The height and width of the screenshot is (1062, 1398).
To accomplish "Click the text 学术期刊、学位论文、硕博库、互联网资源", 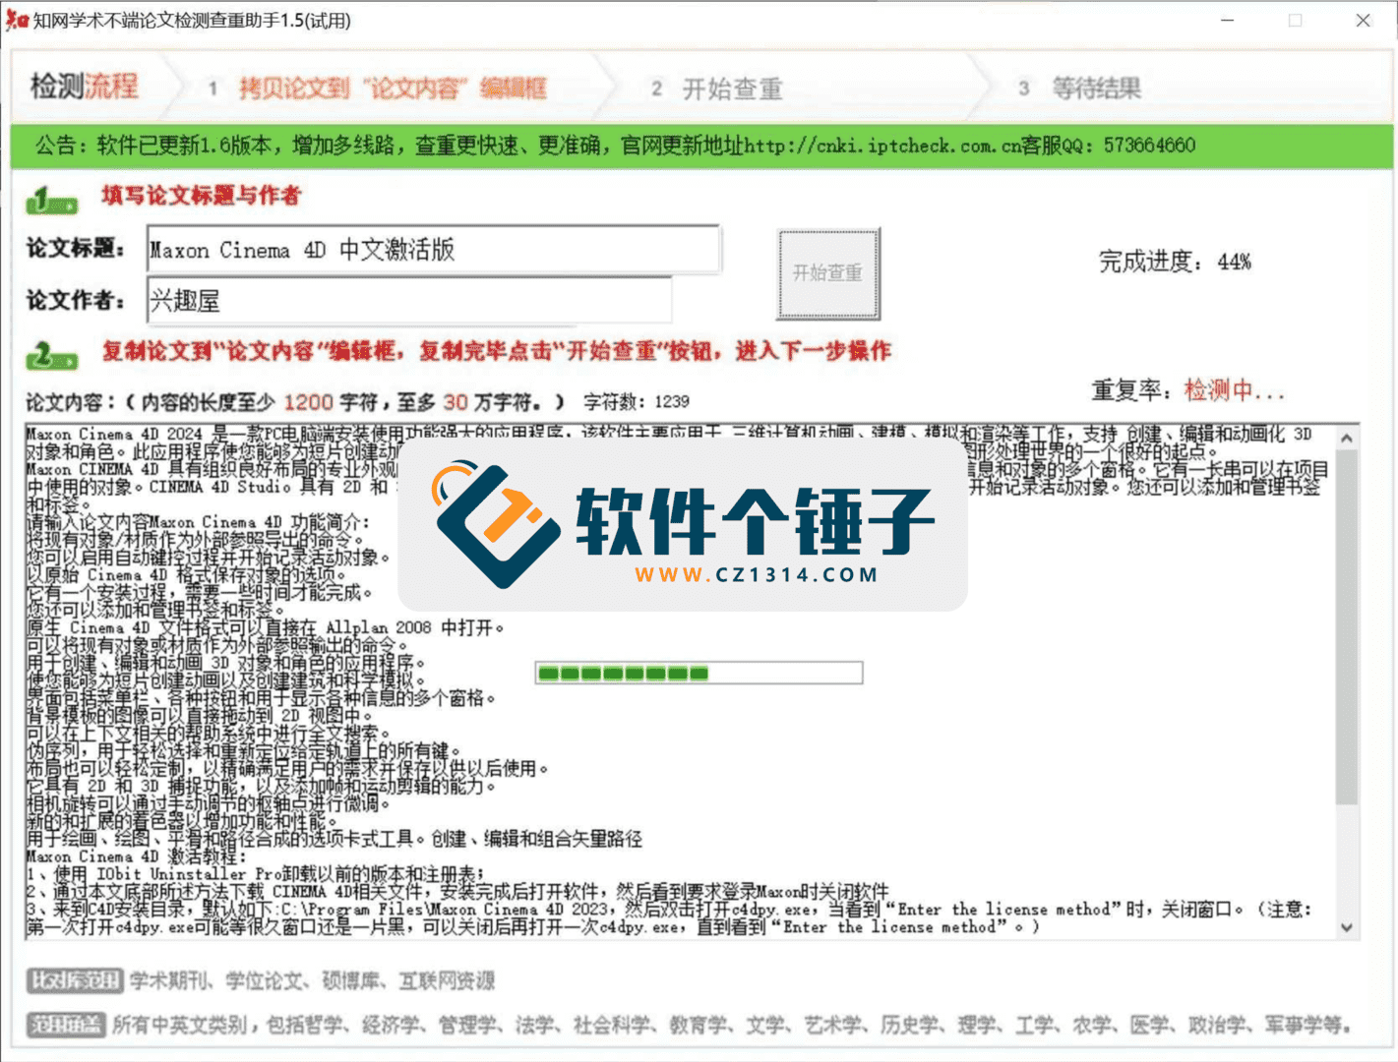I will 312,980.
